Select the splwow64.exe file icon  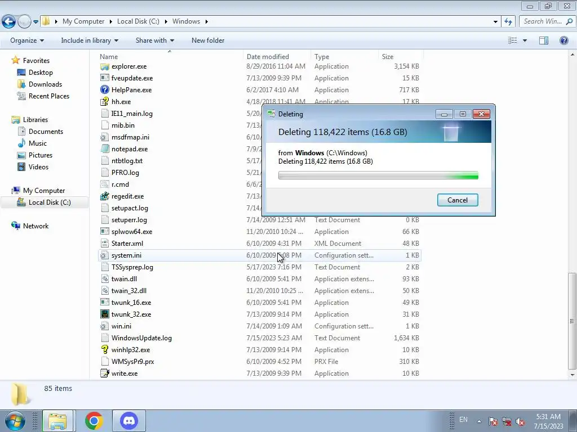[x=105, y=231]
